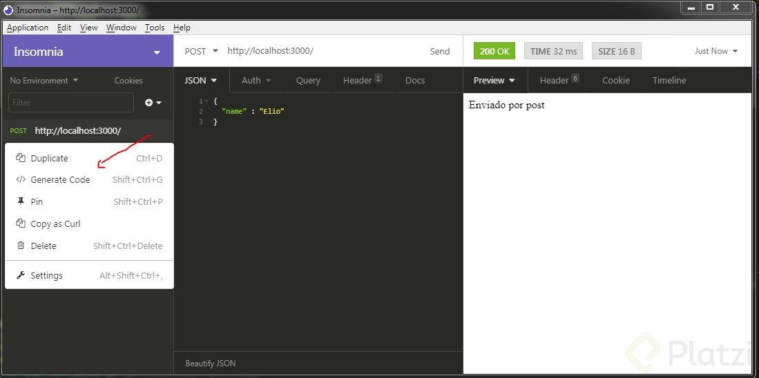Click the Copy as Curl icon

20,223
